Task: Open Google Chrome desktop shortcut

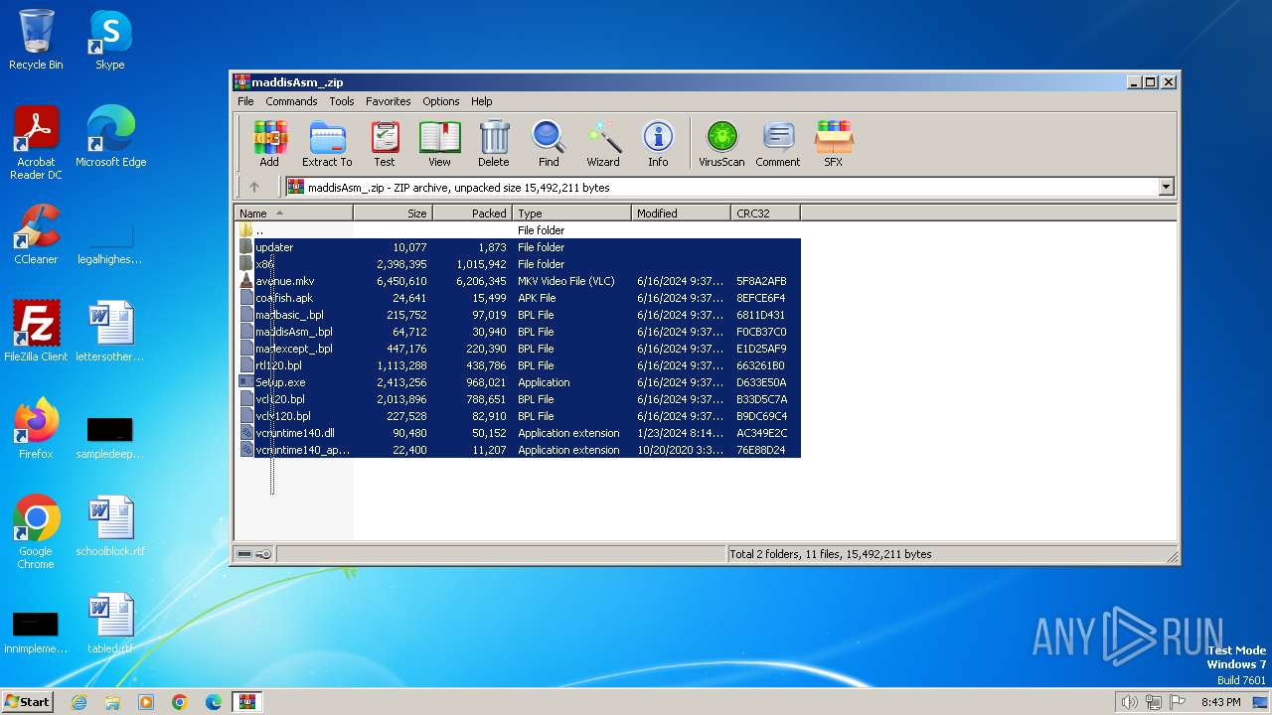Action: coord(36,533)
